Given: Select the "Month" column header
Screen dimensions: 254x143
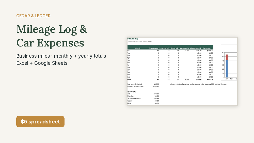Looking at the screenshot, I should [x=137, y=48].
